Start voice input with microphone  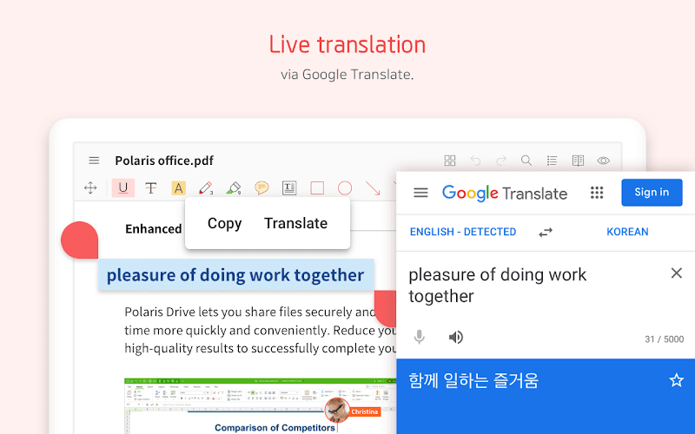(x=419, y=337)
